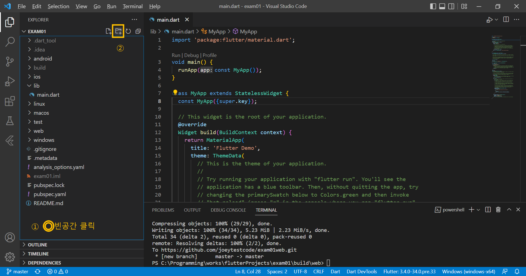Viewport: 526px width, 276px height.
Task: Close the main.dart editor tab
Action: pyautogui.click(x=187, y=20)
